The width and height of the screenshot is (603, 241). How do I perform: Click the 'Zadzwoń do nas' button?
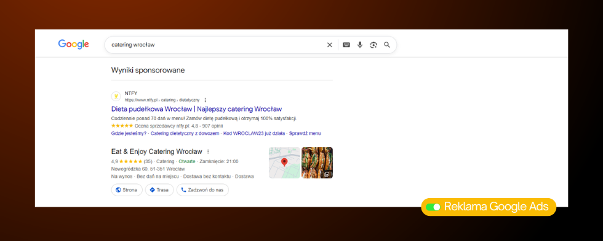point(202,190)
